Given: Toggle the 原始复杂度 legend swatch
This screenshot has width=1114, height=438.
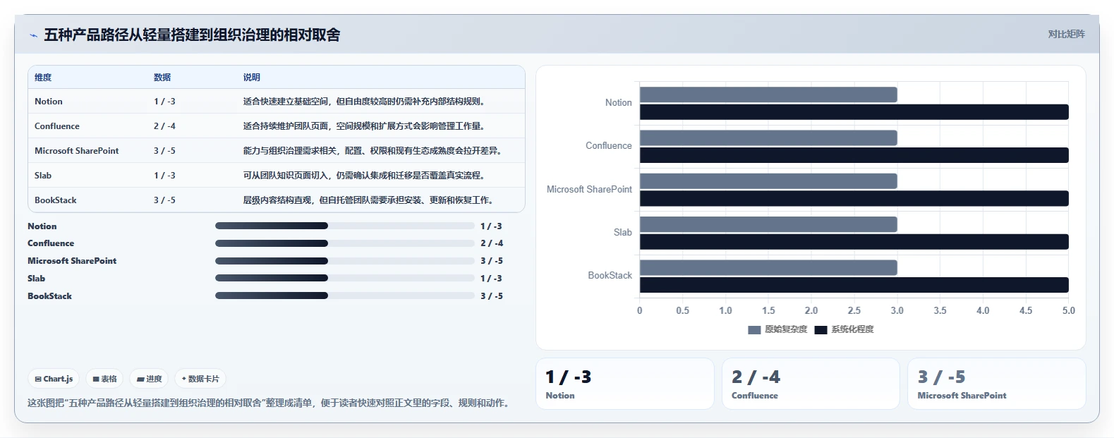Looking at the screenshot, I should (754, 329).
